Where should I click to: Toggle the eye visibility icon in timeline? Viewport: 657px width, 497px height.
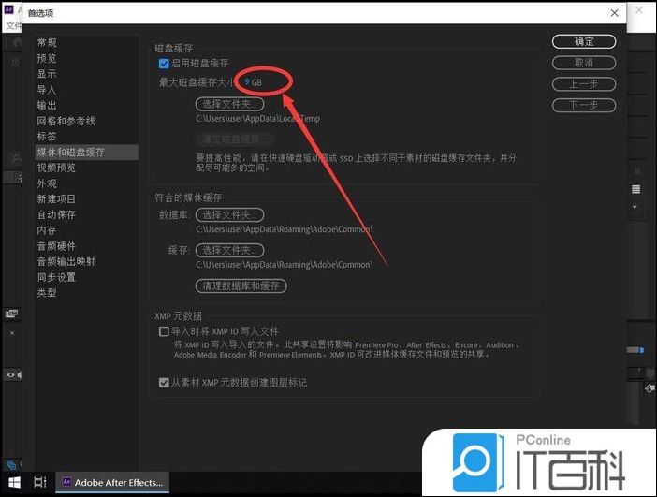[10, 374]
